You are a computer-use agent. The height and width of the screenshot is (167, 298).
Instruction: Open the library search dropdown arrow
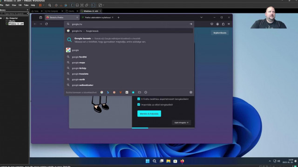(27, 13)
